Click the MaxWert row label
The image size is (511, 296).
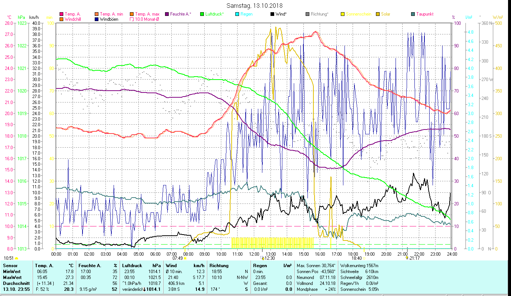tap(12, 277)
